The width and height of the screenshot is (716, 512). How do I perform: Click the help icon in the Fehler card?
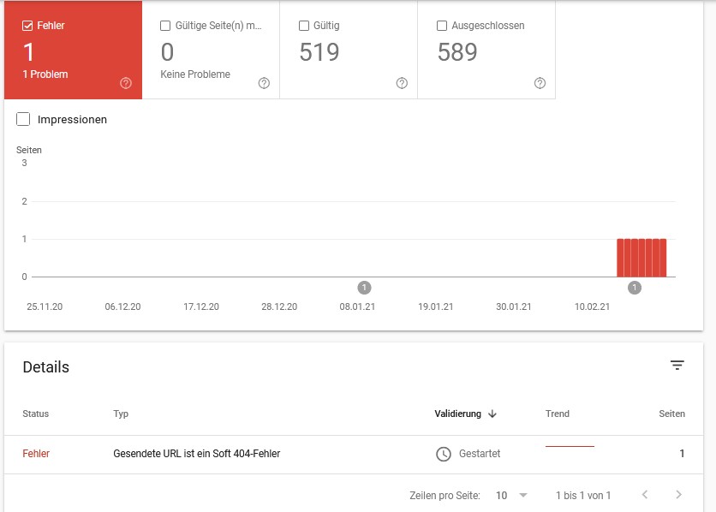coord(126,83)
